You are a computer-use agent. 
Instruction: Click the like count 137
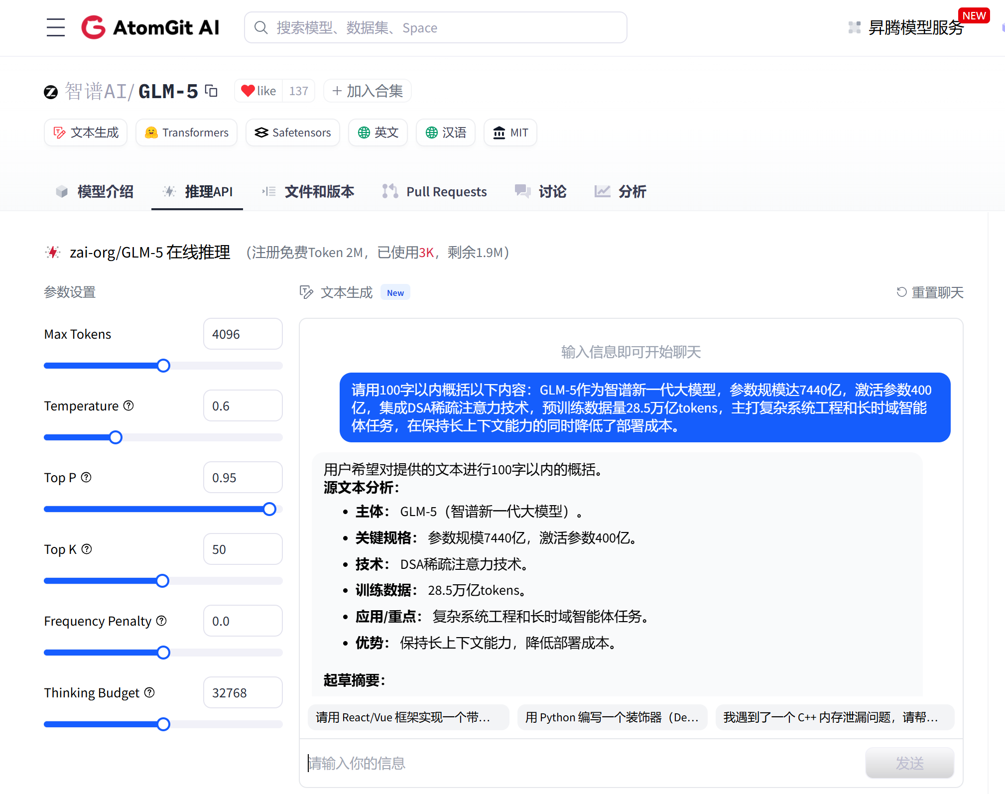(x=299, y=91)
